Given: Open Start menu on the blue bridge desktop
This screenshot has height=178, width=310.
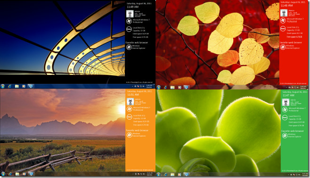Looking at the screenshot, I should pyautogui.click(x=3, y=86).
